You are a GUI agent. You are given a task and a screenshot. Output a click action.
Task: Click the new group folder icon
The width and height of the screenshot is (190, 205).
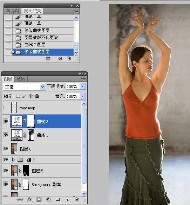57,199
